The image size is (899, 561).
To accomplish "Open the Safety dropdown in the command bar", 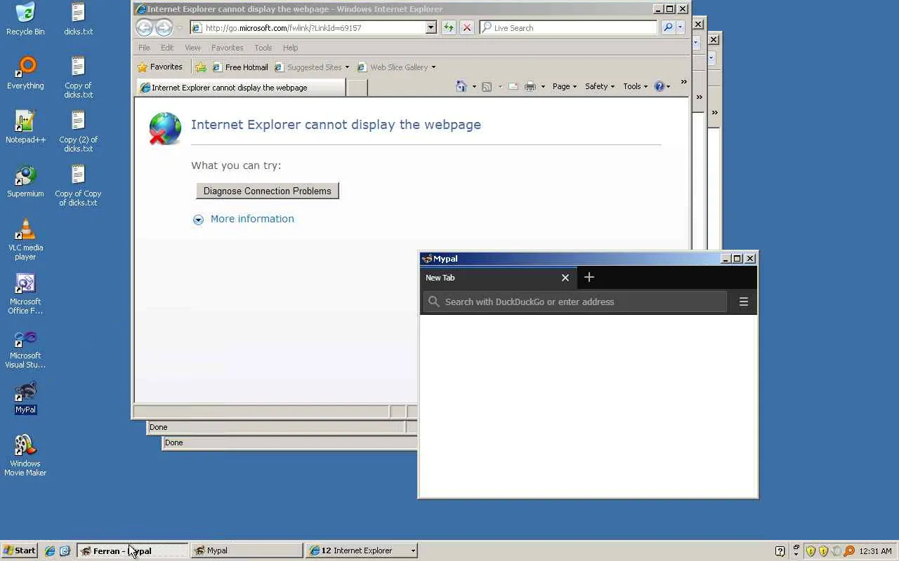I will point(600,86).
